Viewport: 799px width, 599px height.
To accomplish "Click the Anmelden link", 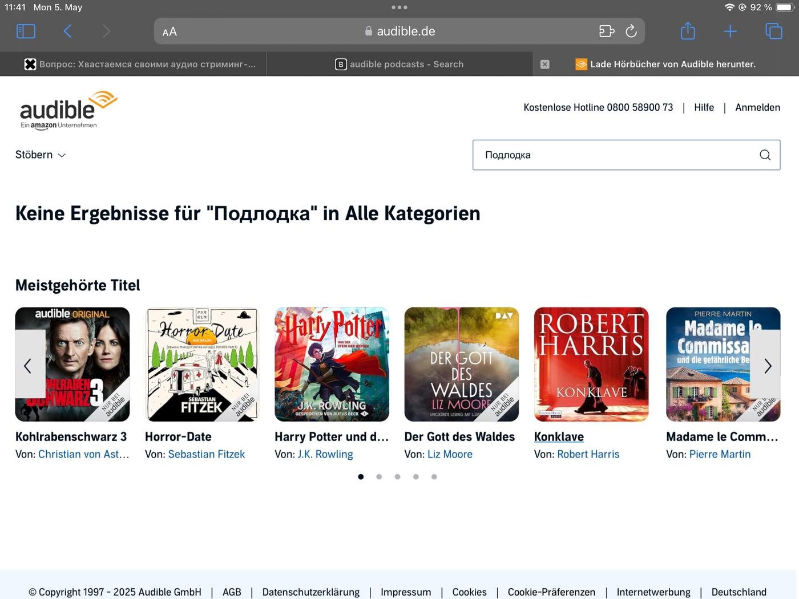I will [x=757, y=107].
